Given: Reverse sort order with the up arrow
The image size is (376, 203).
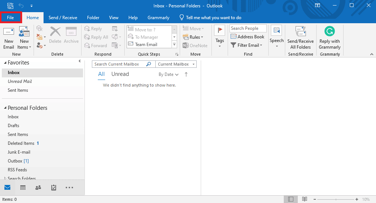Looking at the screenshot, I should point(186,74).
